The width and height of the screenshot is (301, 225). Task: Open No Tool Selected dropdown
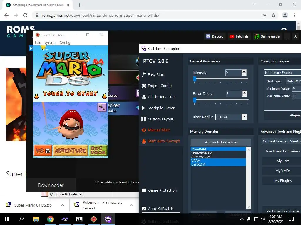click(x=281, y=141)
